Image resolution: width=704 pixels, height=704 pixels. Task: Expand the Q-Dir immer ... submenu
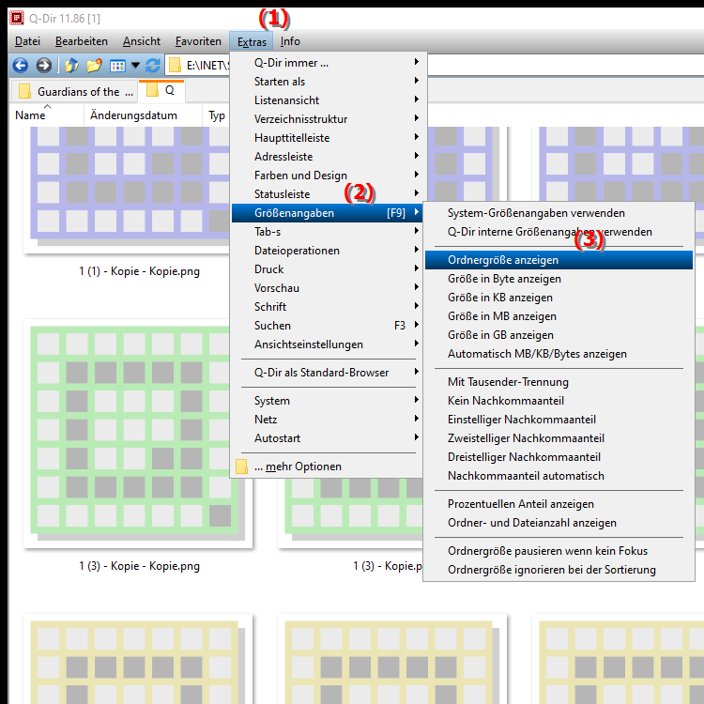coord(327,63)
